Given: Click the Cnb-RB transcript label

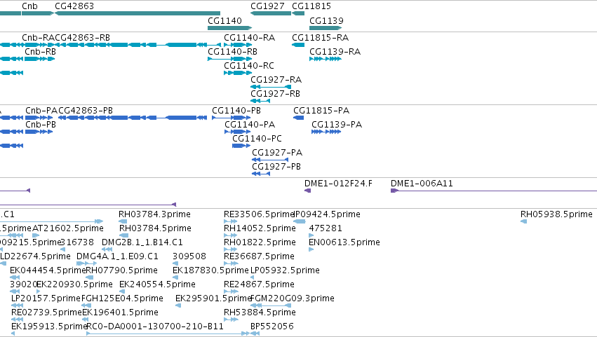Looking at the screenshot, I should 41,52.
